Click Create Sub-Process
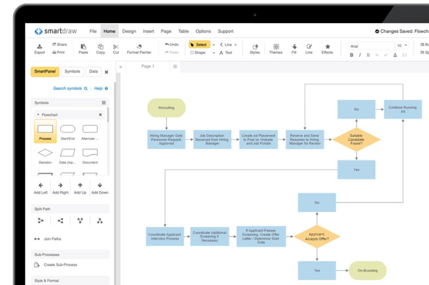The height and width of the screenshot is (285, 429). (x=56, y=265)
